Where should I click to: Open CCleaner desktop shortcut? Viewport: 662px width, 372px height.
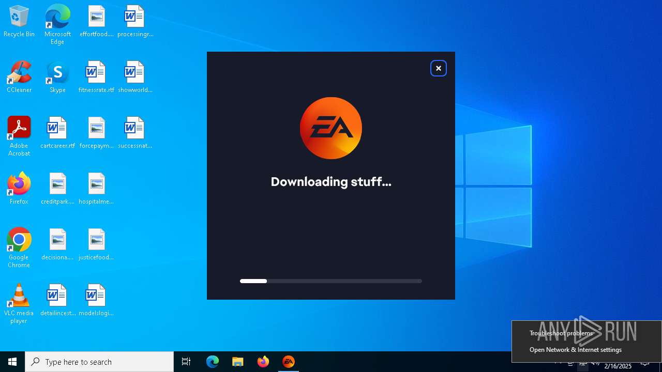click(19, 78)
